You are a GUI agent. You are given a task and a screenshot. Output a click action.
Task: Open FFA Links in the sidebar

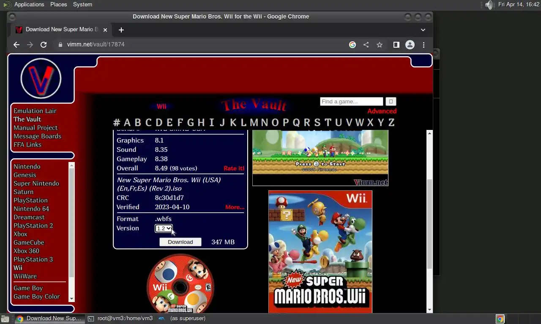(x=27, y=144)
